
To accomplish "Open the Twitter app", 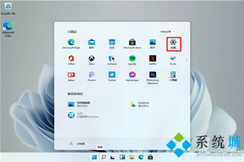I will click(x=112, y=77).
